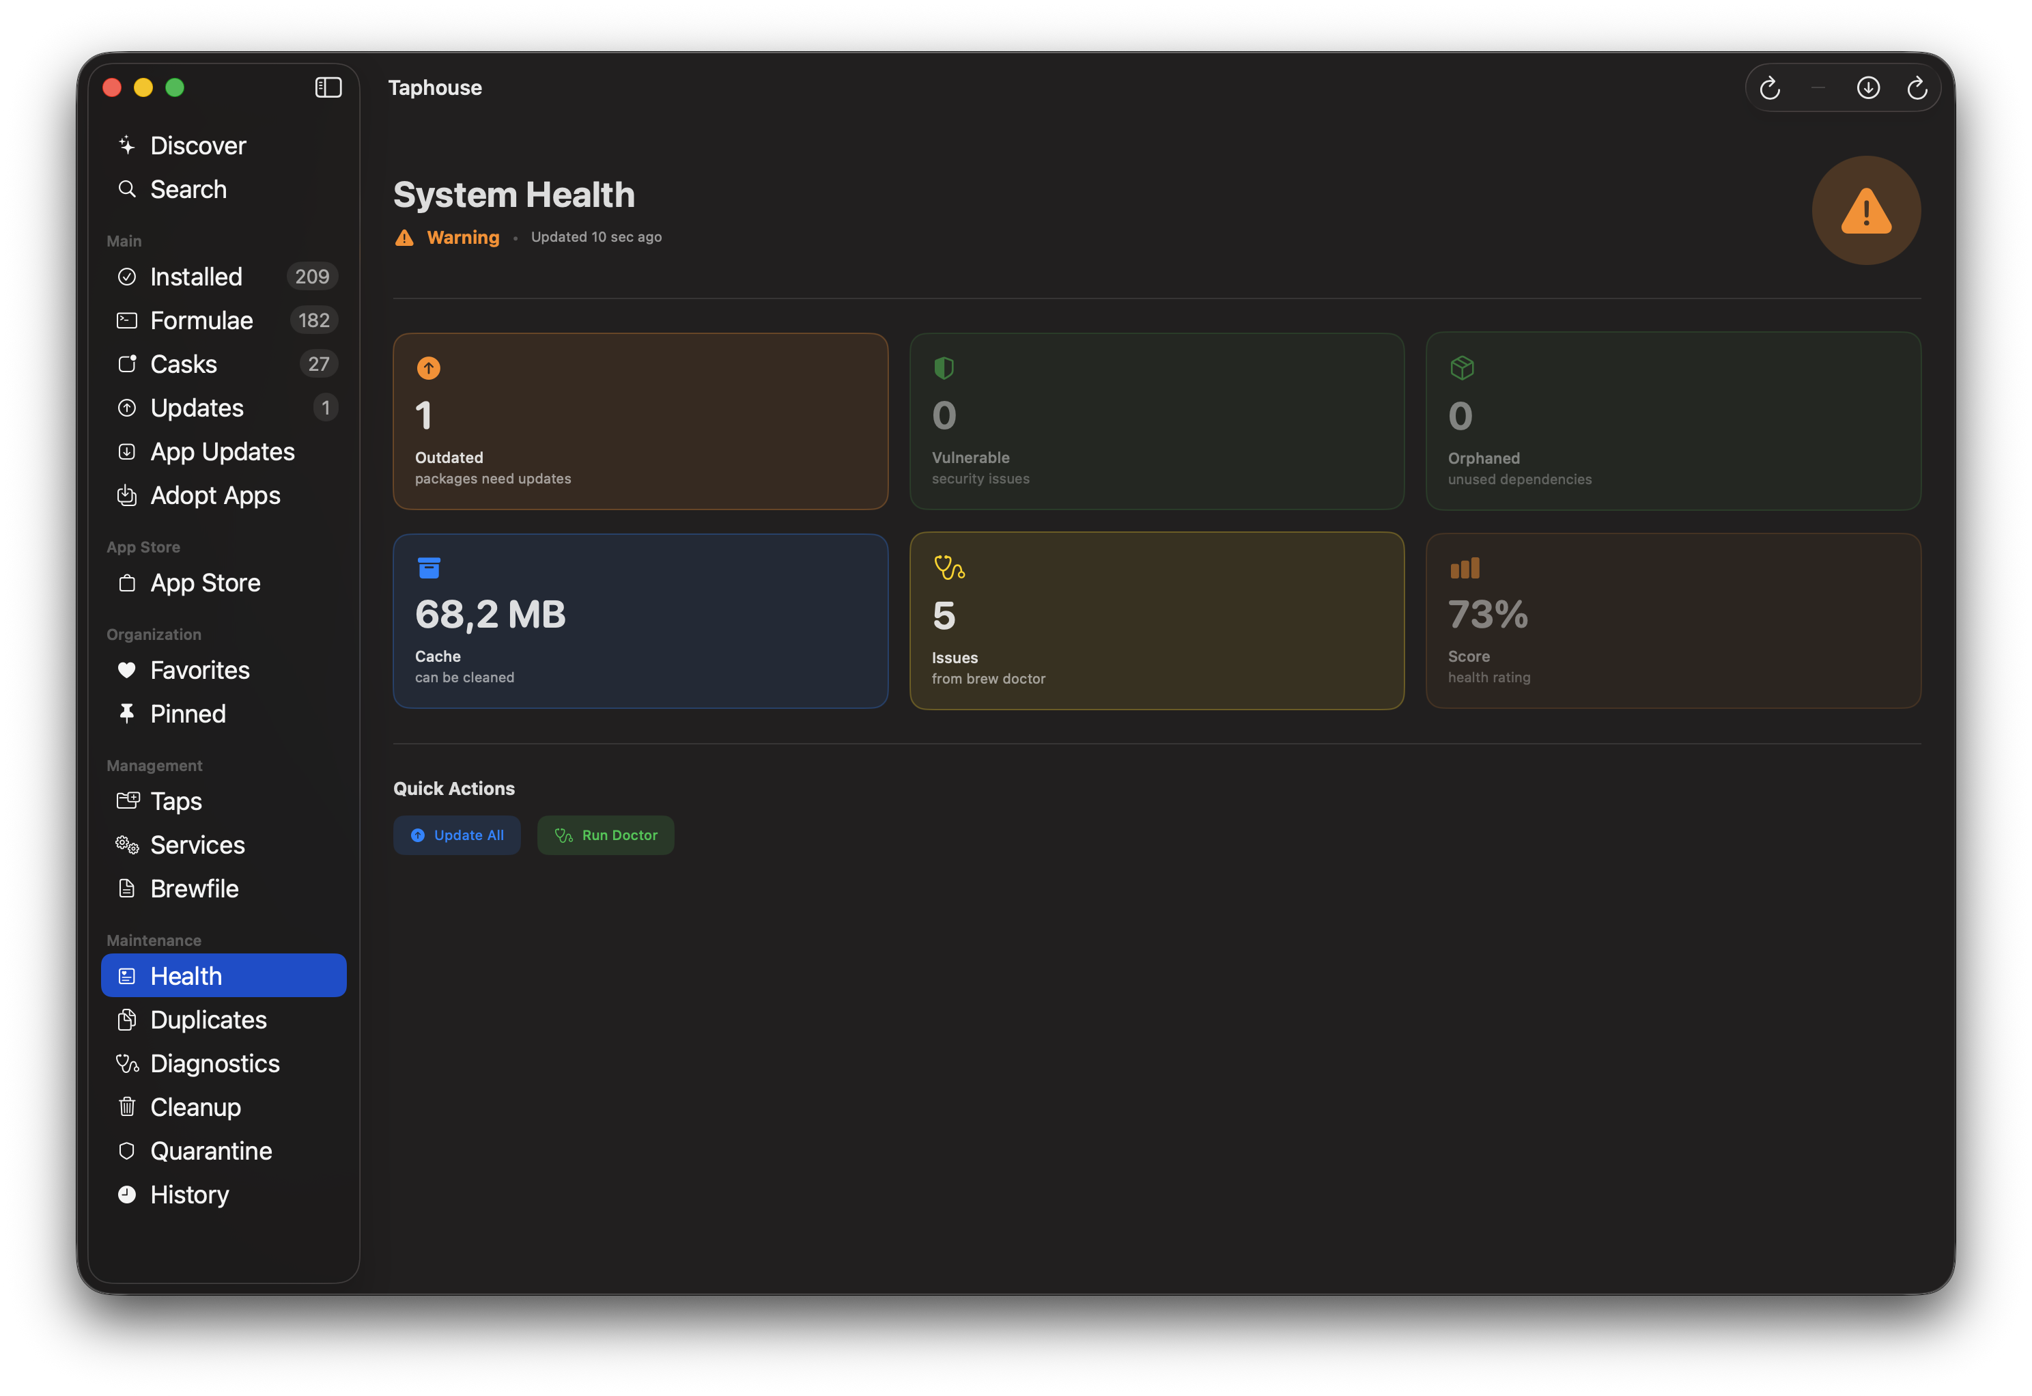Toggle the sidebar visibility icon

[x=327, y=87]
